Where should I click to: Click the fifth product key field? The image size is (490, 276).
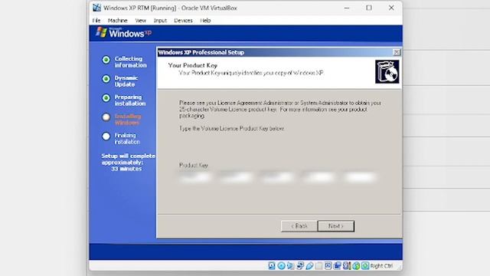click(360, 177)
